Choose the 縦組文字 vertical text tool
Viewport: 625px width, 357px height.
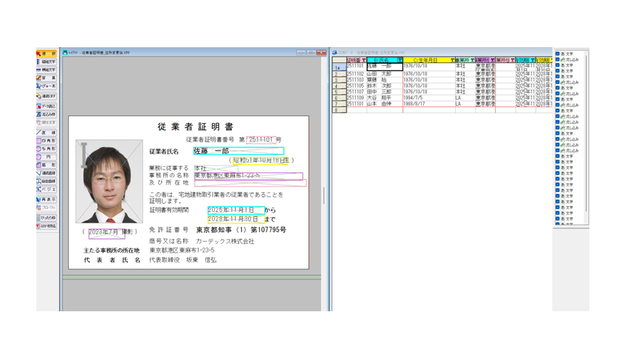pyautogui.click(x=46, y=62)
